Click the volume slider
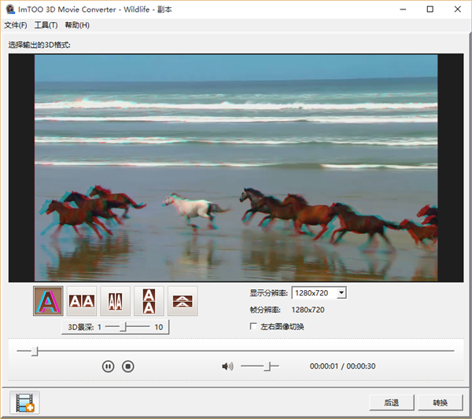Screen dimensions: 472x419 tap(260, 366)
